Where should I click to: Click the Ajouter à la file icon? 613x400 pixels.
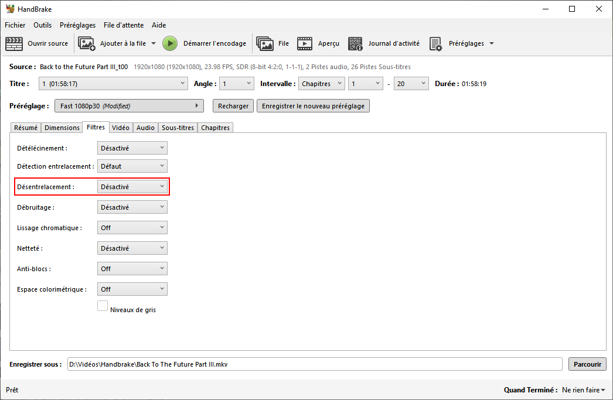click(x=87, y=43)
